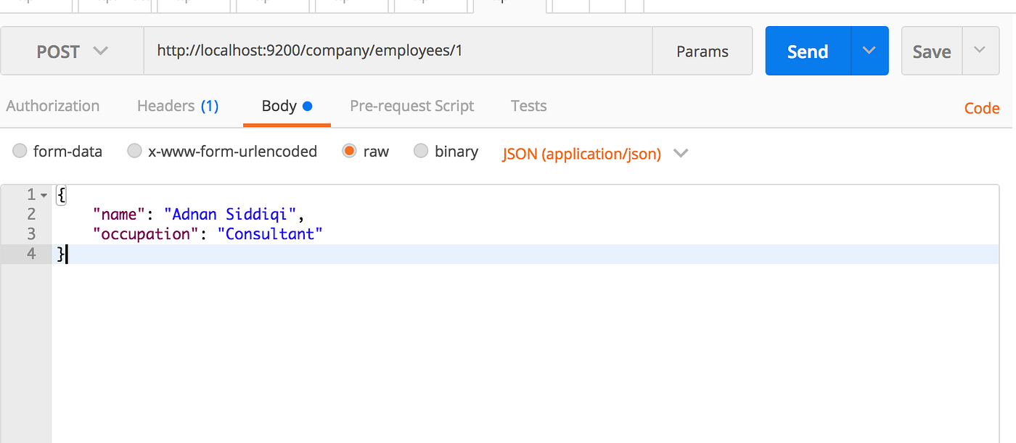This screenshot has height=443, width=1016.
Task: Open the Pre-request Script tab
Action: click(411, 106)
